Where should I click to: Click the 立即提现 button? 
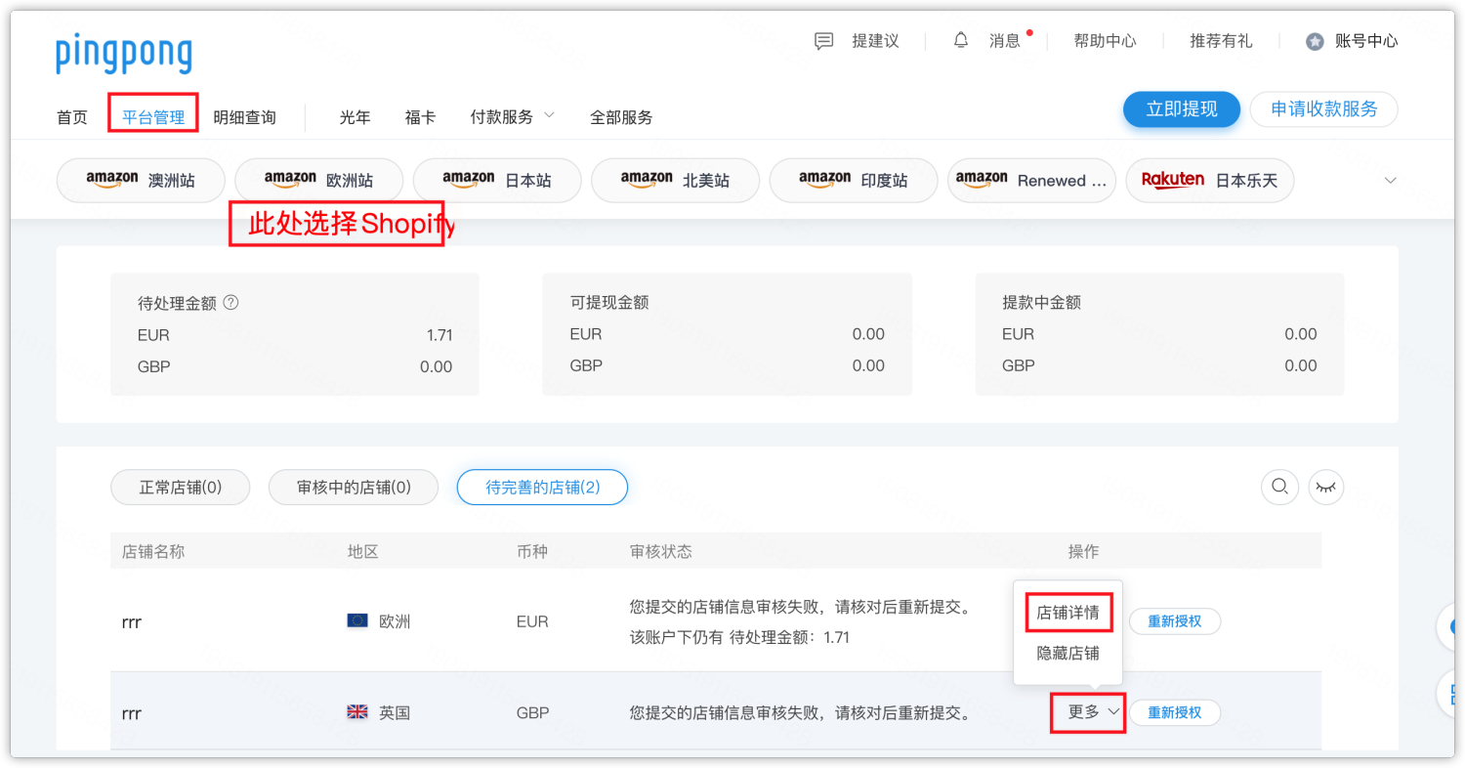(x=1181, y=109)
